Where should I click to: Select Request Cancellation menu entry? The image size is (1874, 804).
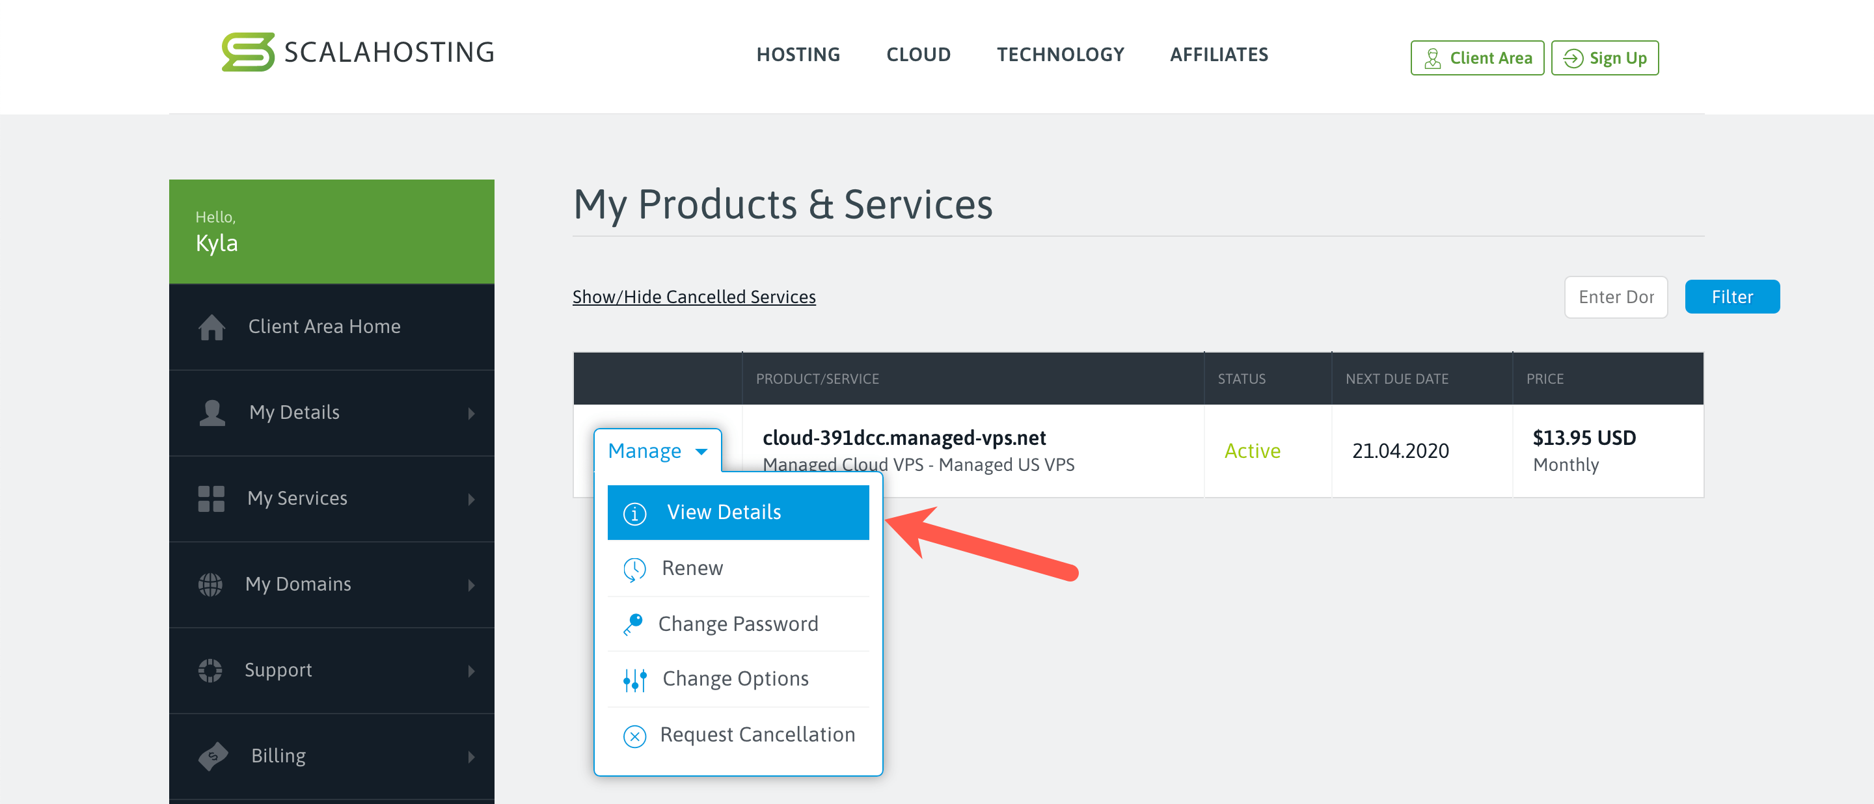coord(738,734)
